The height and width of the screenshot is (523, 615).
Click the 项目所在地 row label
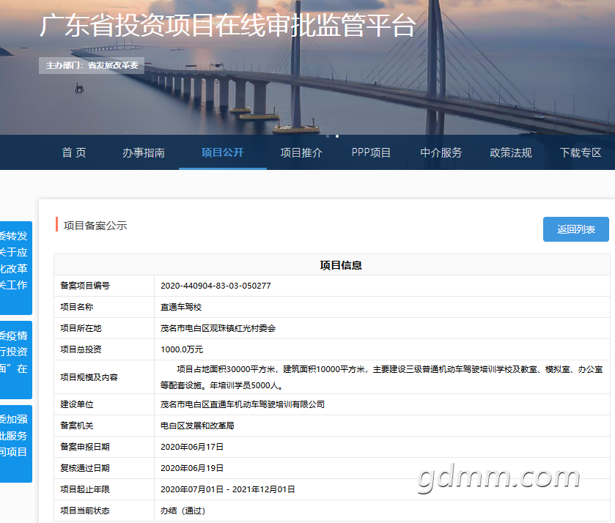click(x=81, y=328)
